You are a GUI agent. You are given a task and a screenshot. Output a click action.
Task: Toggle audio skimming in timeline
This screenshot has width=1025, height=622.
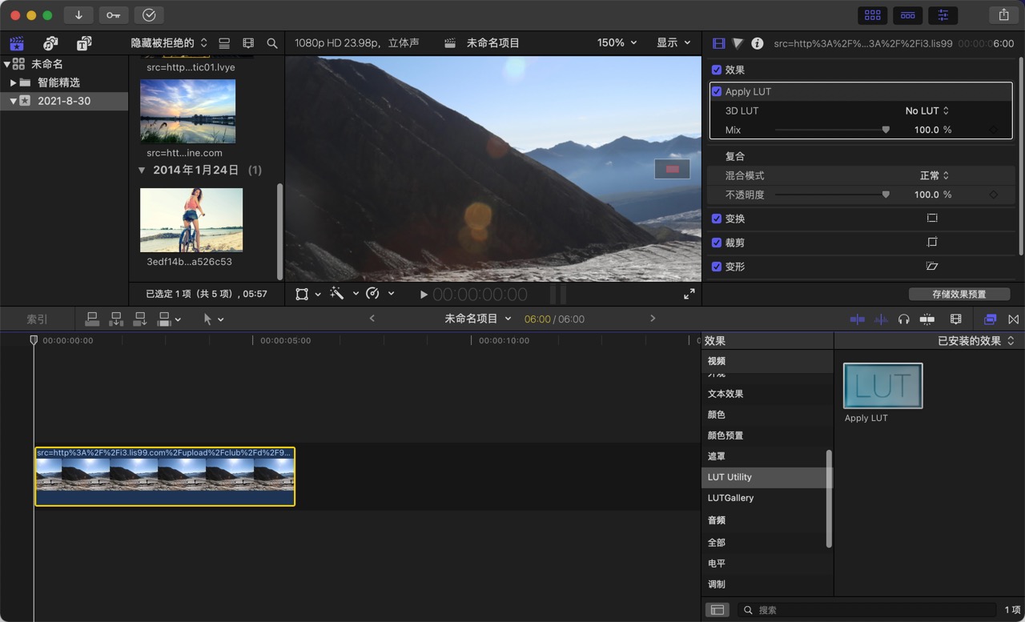[x=881, y=319]
